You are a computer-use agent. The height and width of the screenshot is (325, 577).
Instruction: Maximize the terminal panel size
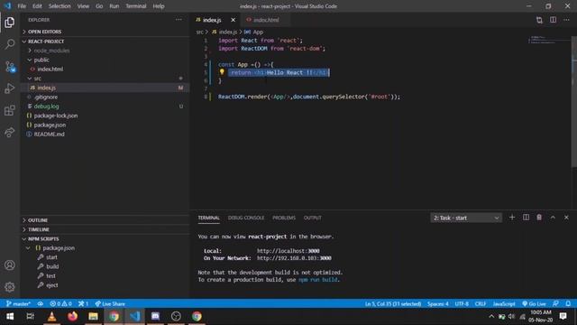[x=553, y=218]
